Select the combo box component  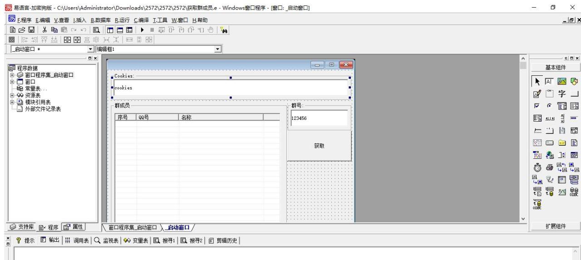[562, 107]
